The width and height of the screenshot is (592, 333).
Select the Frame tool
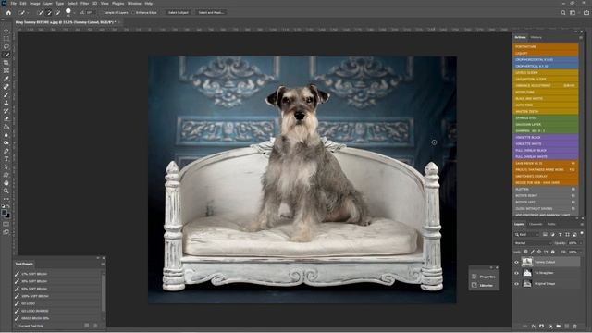tap(6, 70)
